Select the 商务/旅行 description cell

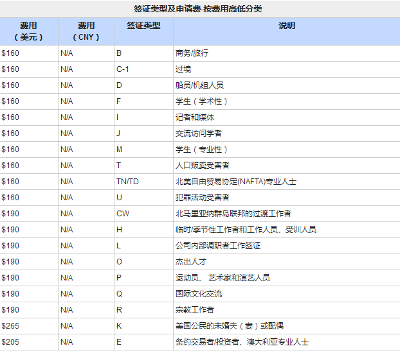point(192,53)
